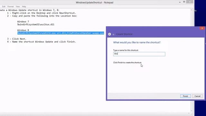Click the small icon beside Create Shortcut title
This screenshot has height=116, width=206.
point(114,34)
